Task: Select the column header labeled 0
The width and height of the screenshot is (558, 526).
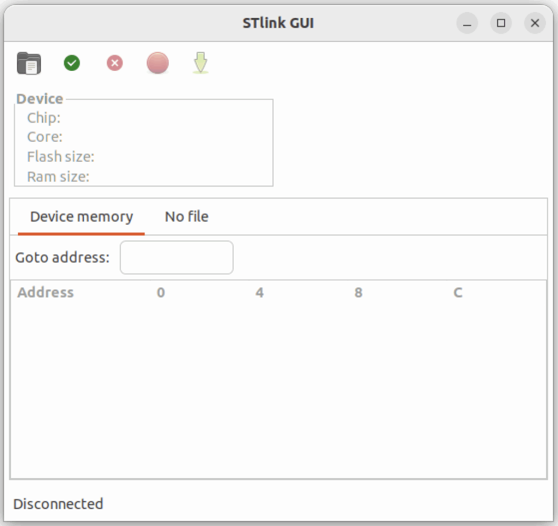Action: (161, 293)
